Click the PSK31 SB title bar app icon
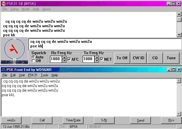The height and width of the screenshot is (129, 182). [x=4, y=4]
